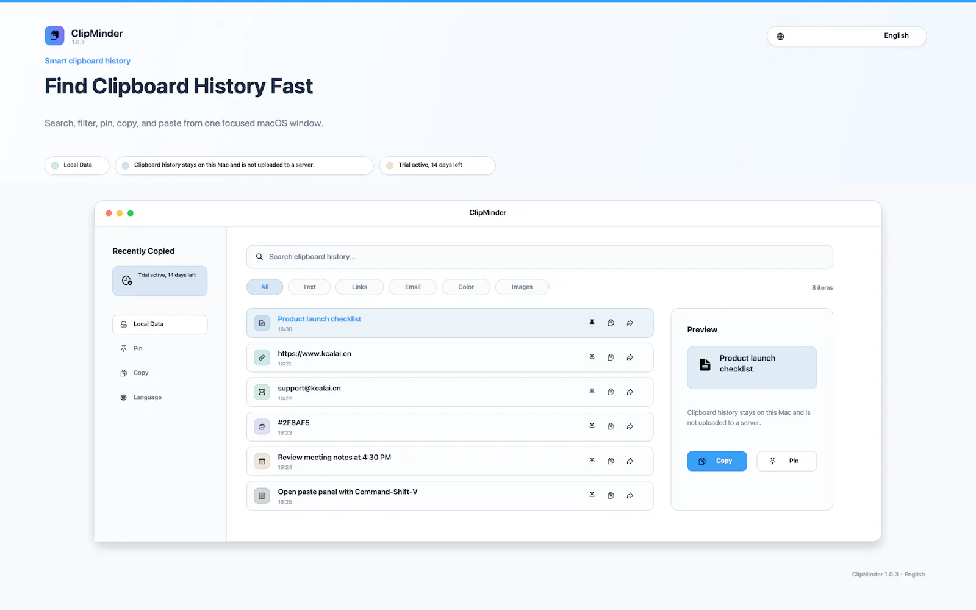Select the Images filter tab
Viewport: 976px width, 610px height.
[522, 287]
